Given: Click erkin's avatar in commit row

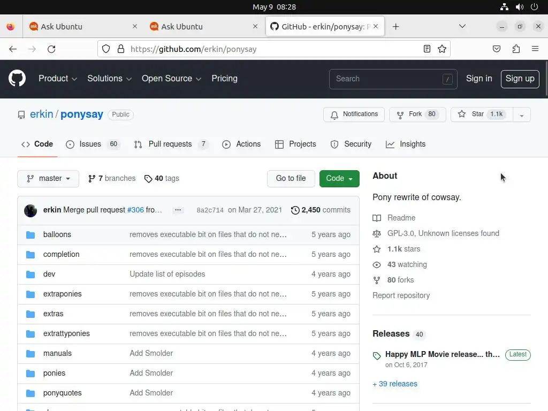Looking at the screenshot, I should tap(31, 210).
